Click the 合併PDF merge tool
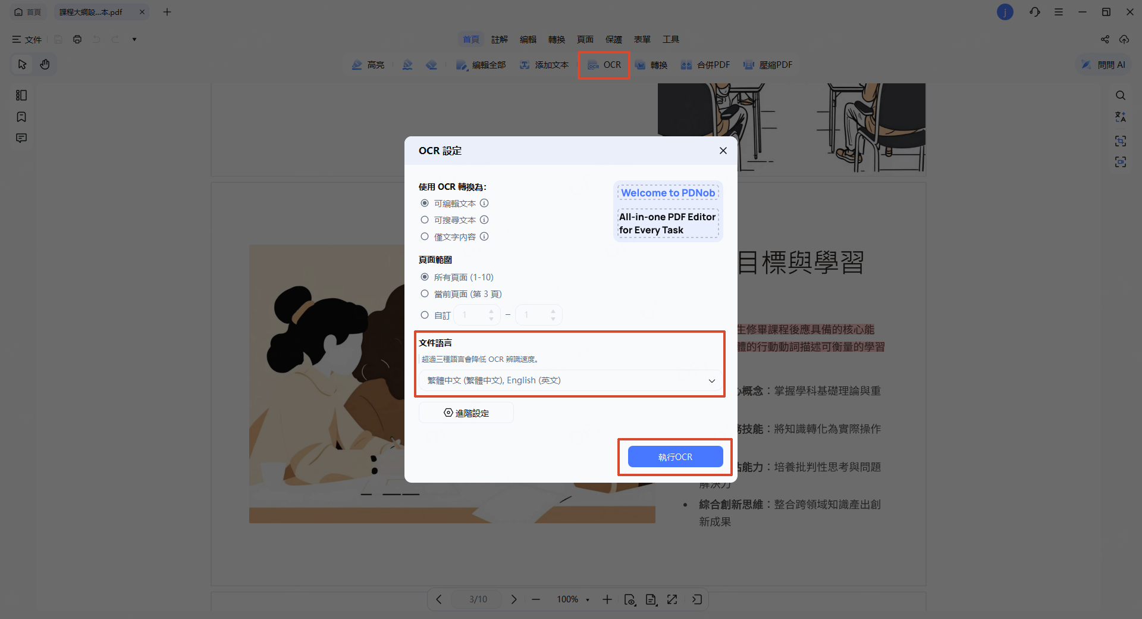Viewport: 1142px width, 619px height. coord(705,65)
